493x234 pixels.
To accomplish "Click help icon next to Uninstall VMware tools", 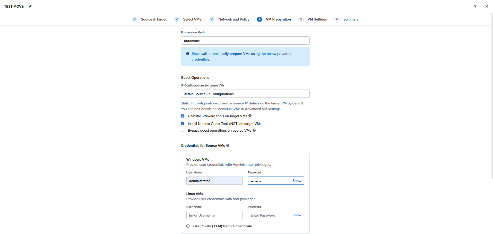I will (x=250, y=116).
